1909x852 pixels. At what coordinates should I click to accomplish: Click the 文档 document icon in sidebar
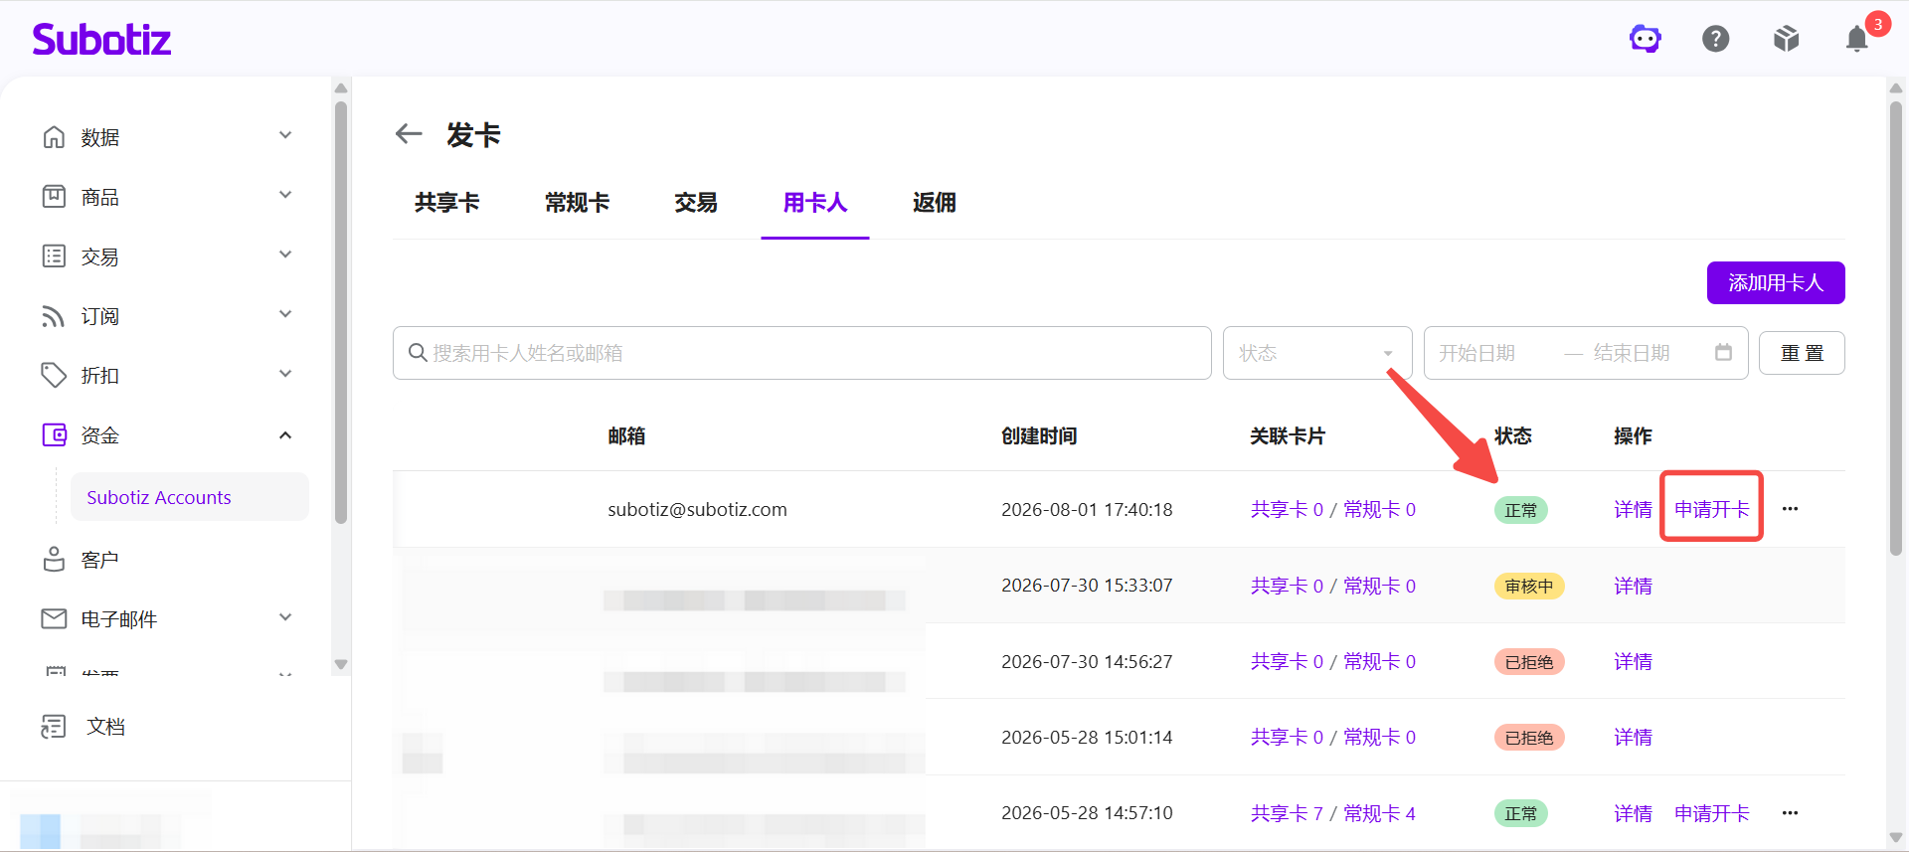click(54, 727)
